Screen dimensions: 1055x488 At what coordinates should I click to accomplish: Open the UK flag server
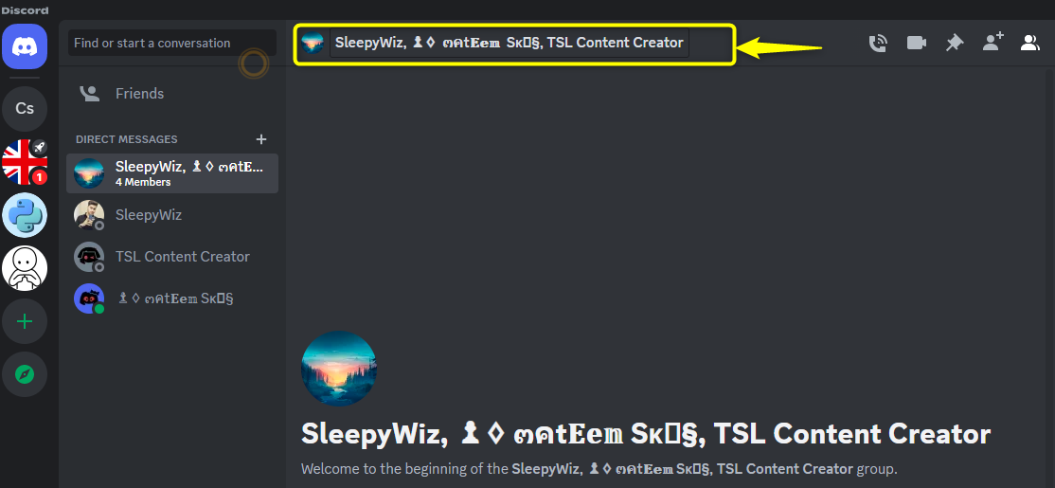[x=25, y=161]
